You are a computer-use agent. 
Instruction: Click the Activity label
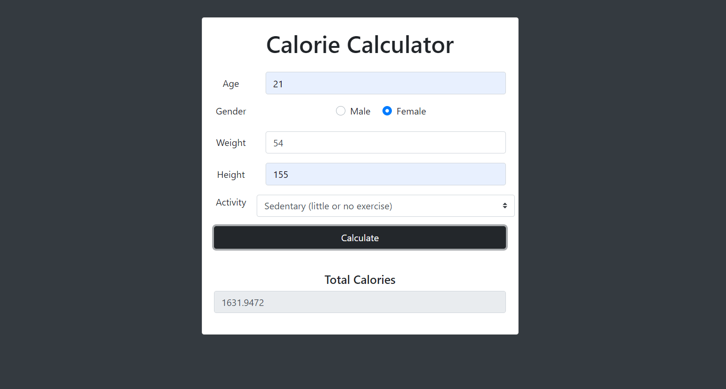click(x=231, y=202)
